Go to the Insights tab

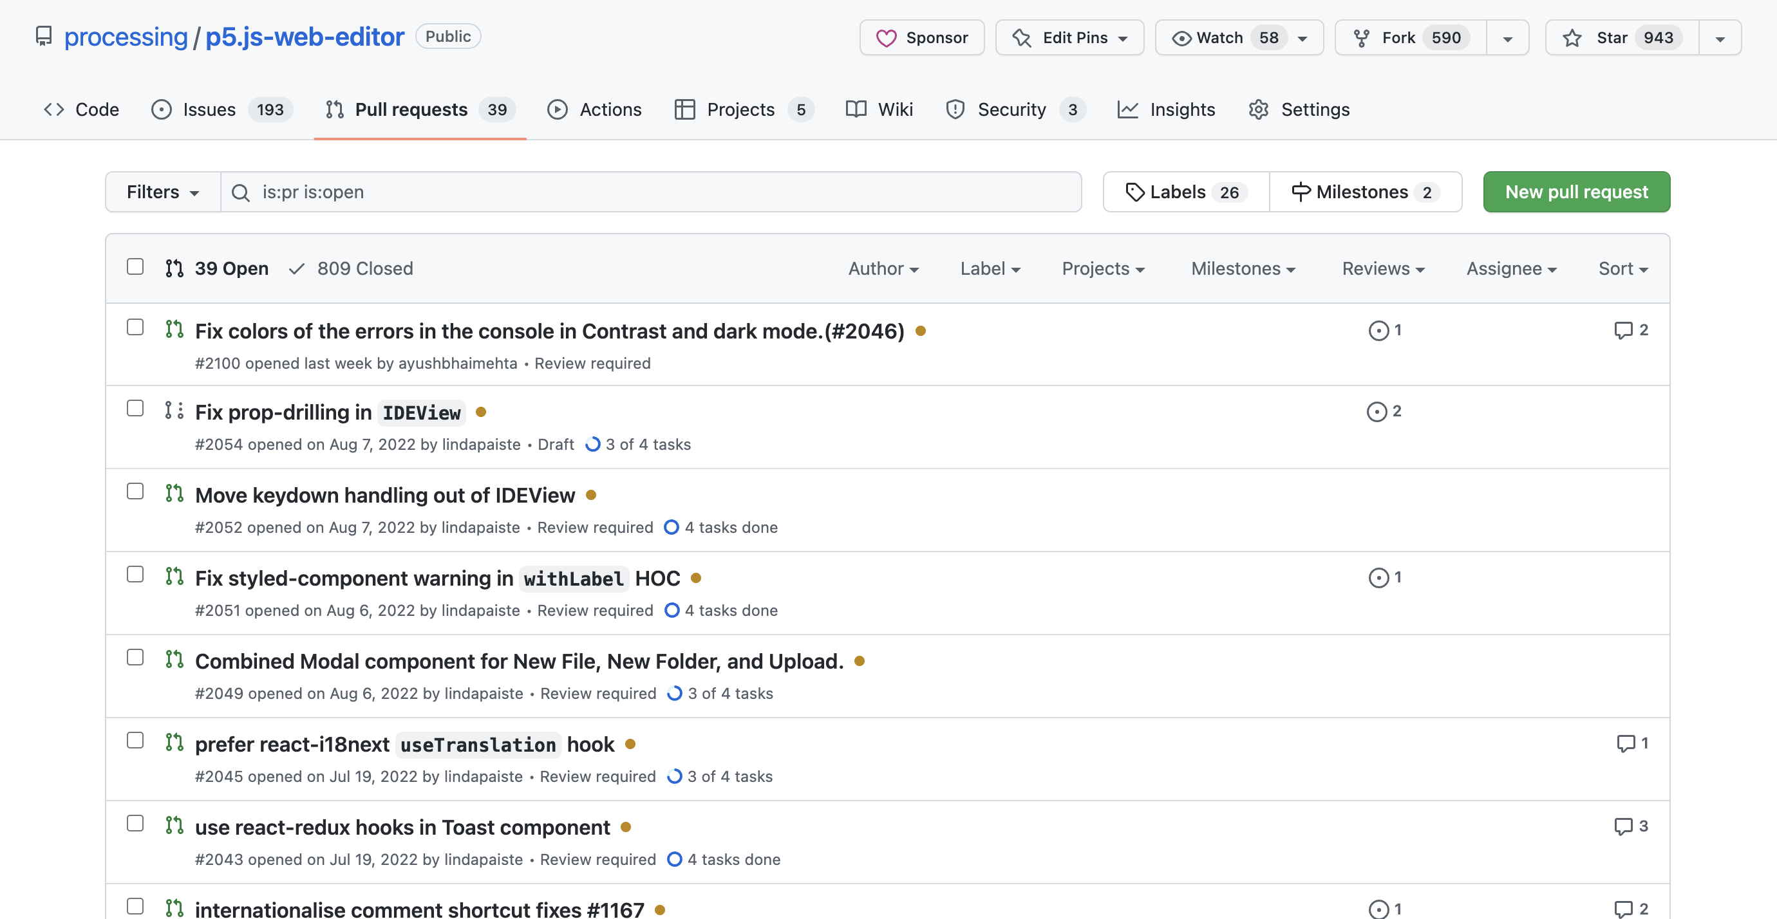click(x=1167, y=109)
